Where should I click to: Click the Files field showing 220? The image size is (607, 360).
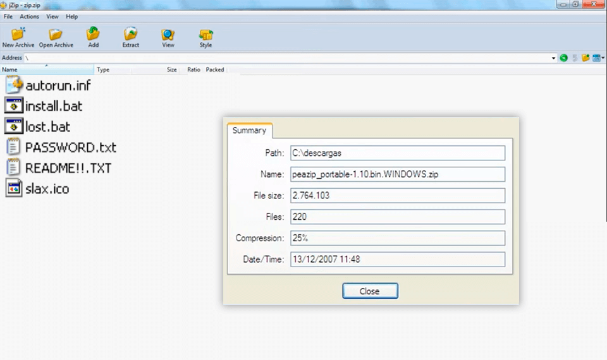tap(398, 217)
